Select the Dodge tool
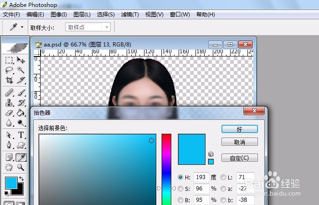Screen dimensions: 319x205 point(21,123)
